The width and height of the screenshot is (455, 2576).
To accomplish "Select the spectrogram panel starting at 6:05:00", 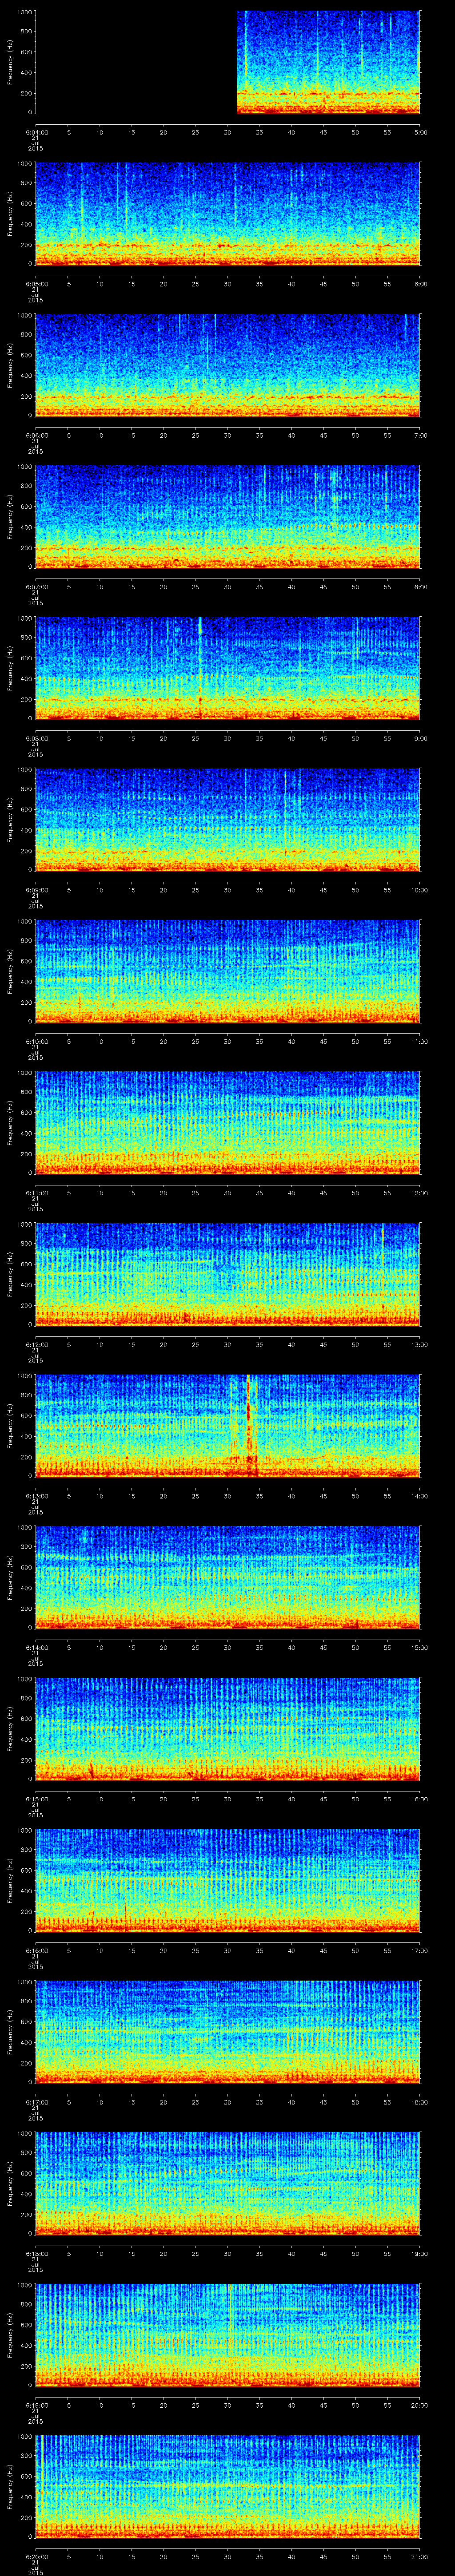I will tap(227, 214).
